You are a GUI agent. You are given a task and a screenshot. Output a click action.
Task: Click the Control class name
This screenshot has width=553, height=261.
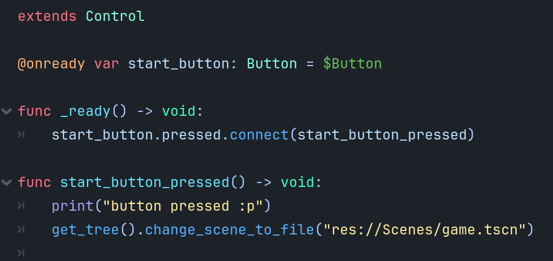[115, 16]
